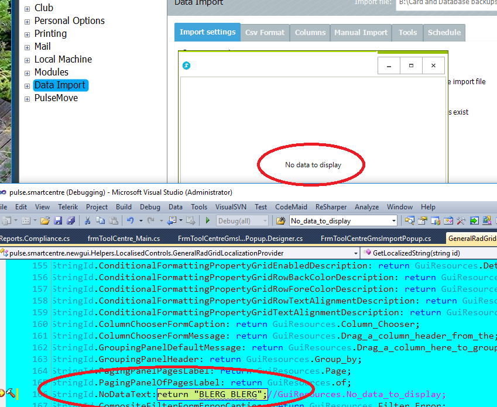This screenshot has width=497, height=407.
Task: Click the Add New Item toolbar icon
Action: point(26,221)
